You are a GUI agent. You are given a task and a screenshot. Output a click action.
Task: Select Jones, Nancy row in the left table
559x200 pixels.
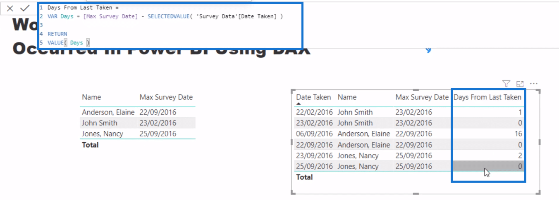(x=138, y=134)
